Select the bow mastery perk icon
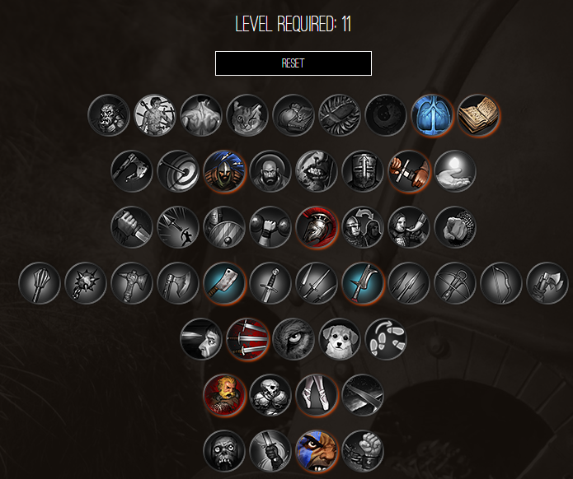The width and height of the screenshot is (573, 479). tap(501, 283)
